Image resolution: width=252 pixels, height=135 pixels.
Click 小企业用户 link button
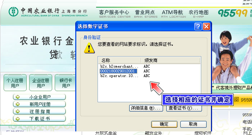tap(39, 97)
